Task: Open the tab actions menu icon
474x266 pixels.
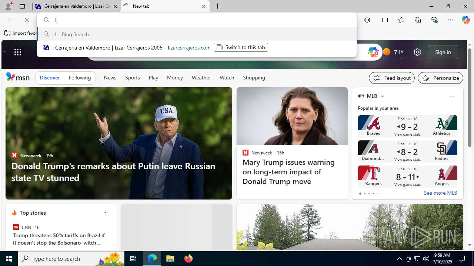Action: (x=22, y=6)
